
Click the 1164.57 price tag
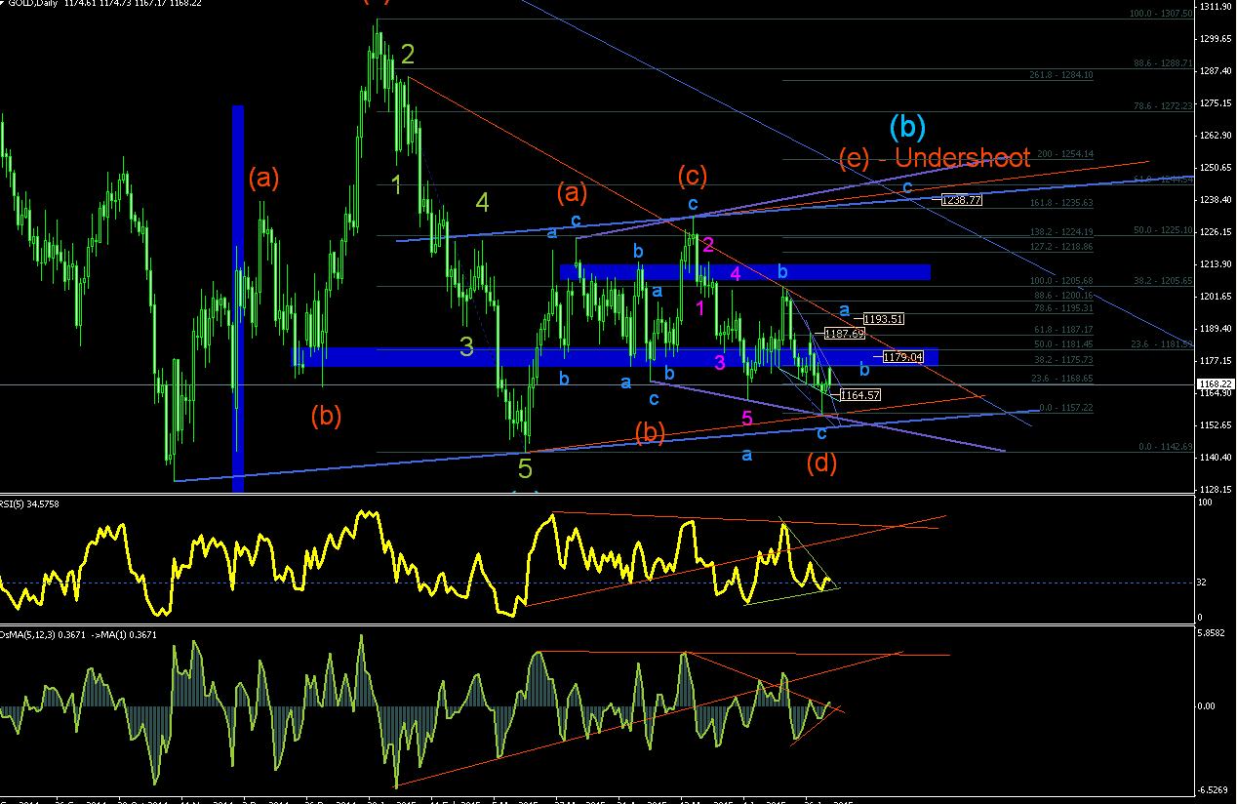pyautogui.click(x=860, y=395)
